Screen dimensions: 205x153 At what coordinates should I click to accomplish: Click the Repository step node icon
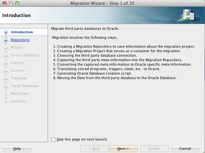click(x=6, y=40)
